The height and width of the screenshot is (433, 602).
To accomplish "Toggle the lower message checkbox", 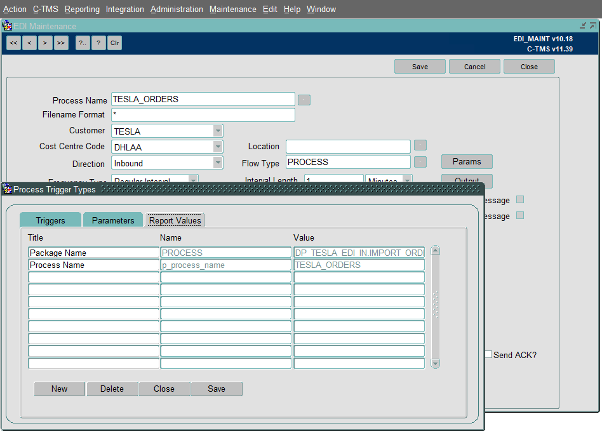I will 520,215.
